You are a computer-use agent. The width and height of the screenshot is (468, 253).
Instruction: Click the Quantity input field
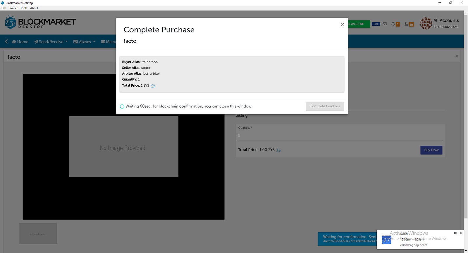click(x=340, y=135)
